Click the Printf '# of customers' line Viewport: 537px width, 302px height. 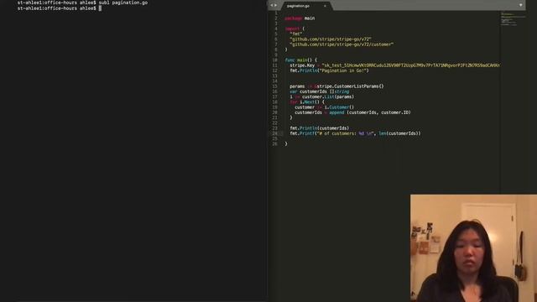(x=355, y=133)
